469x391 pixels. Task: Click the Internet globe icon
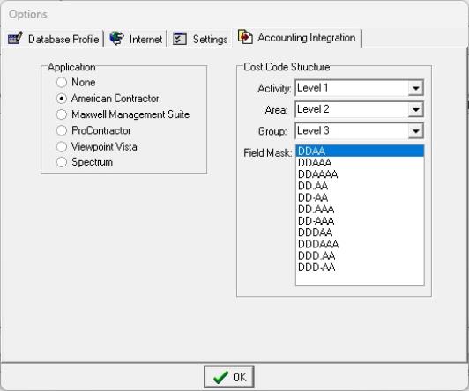[x=117, y=38]
